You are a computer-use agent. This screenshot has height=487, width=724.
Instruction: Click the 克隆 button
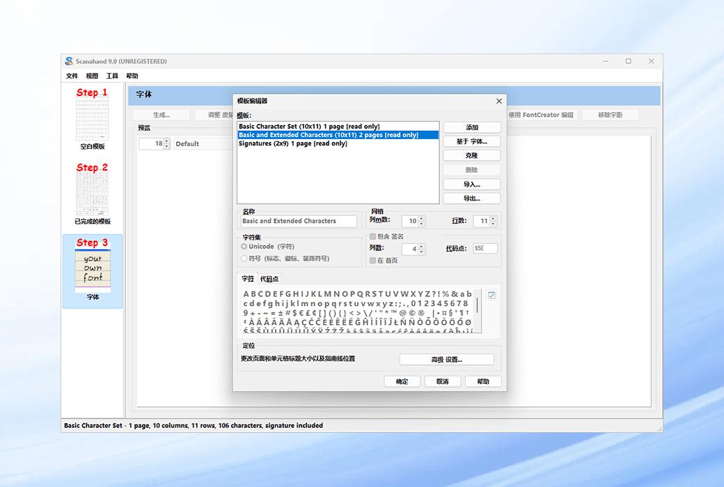click(472, 156)
